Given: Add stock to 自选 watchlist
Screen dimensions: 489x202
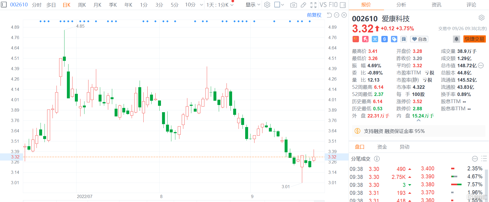Looking at the screenshot, I should pos(419,39).
